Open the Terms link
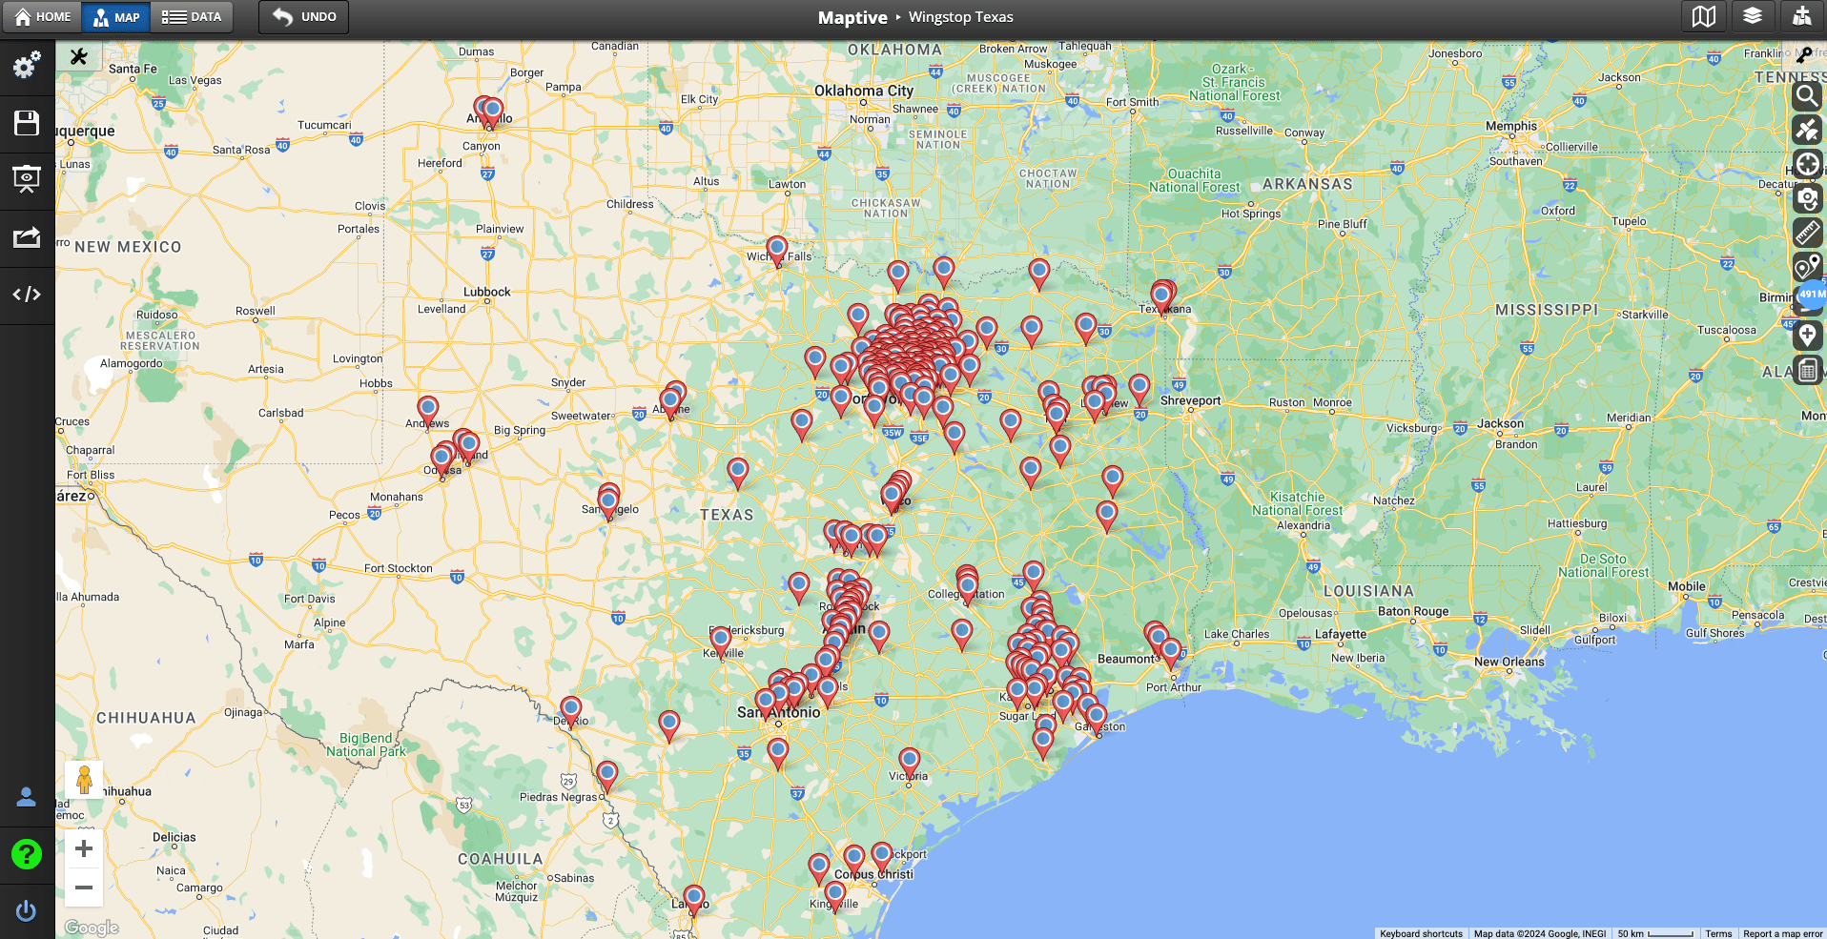 click(x=1718, y=933)
